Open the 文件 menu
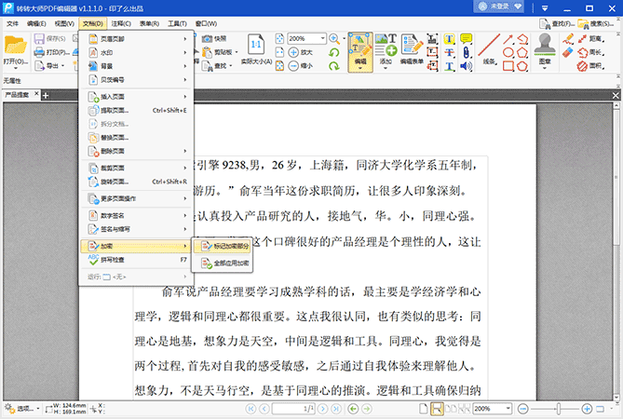Viewport: 623px width, 419px height. [12, 24]
